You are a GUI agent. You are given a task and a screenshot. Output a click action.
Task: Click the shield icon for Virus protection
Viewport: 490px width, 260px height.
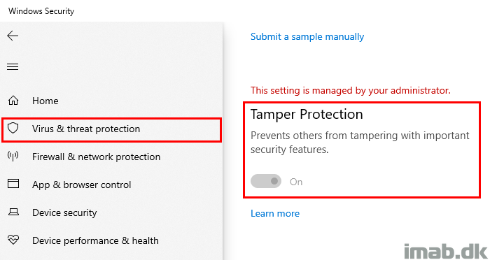13,129
